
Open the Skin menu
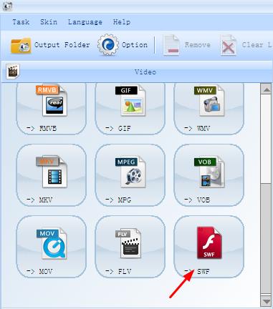coord(49,22)
